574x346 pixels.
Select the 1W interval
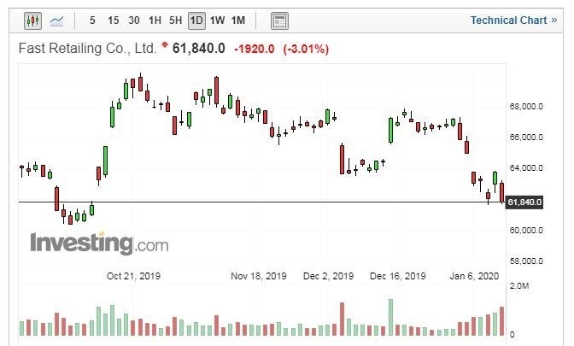pyautogui.click(x=217, y=21)
